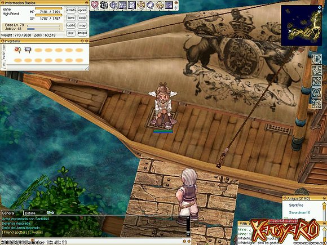The width and height of the screenshot is (327, 245).
Task: Toggle the map button
Action: coord(82,25)
